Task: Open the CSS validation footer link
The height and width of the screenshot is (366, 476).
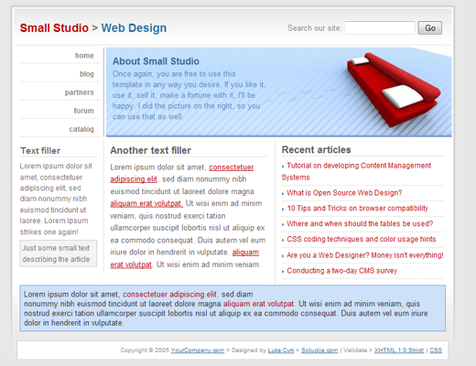Action: click(x=436, y=350)
